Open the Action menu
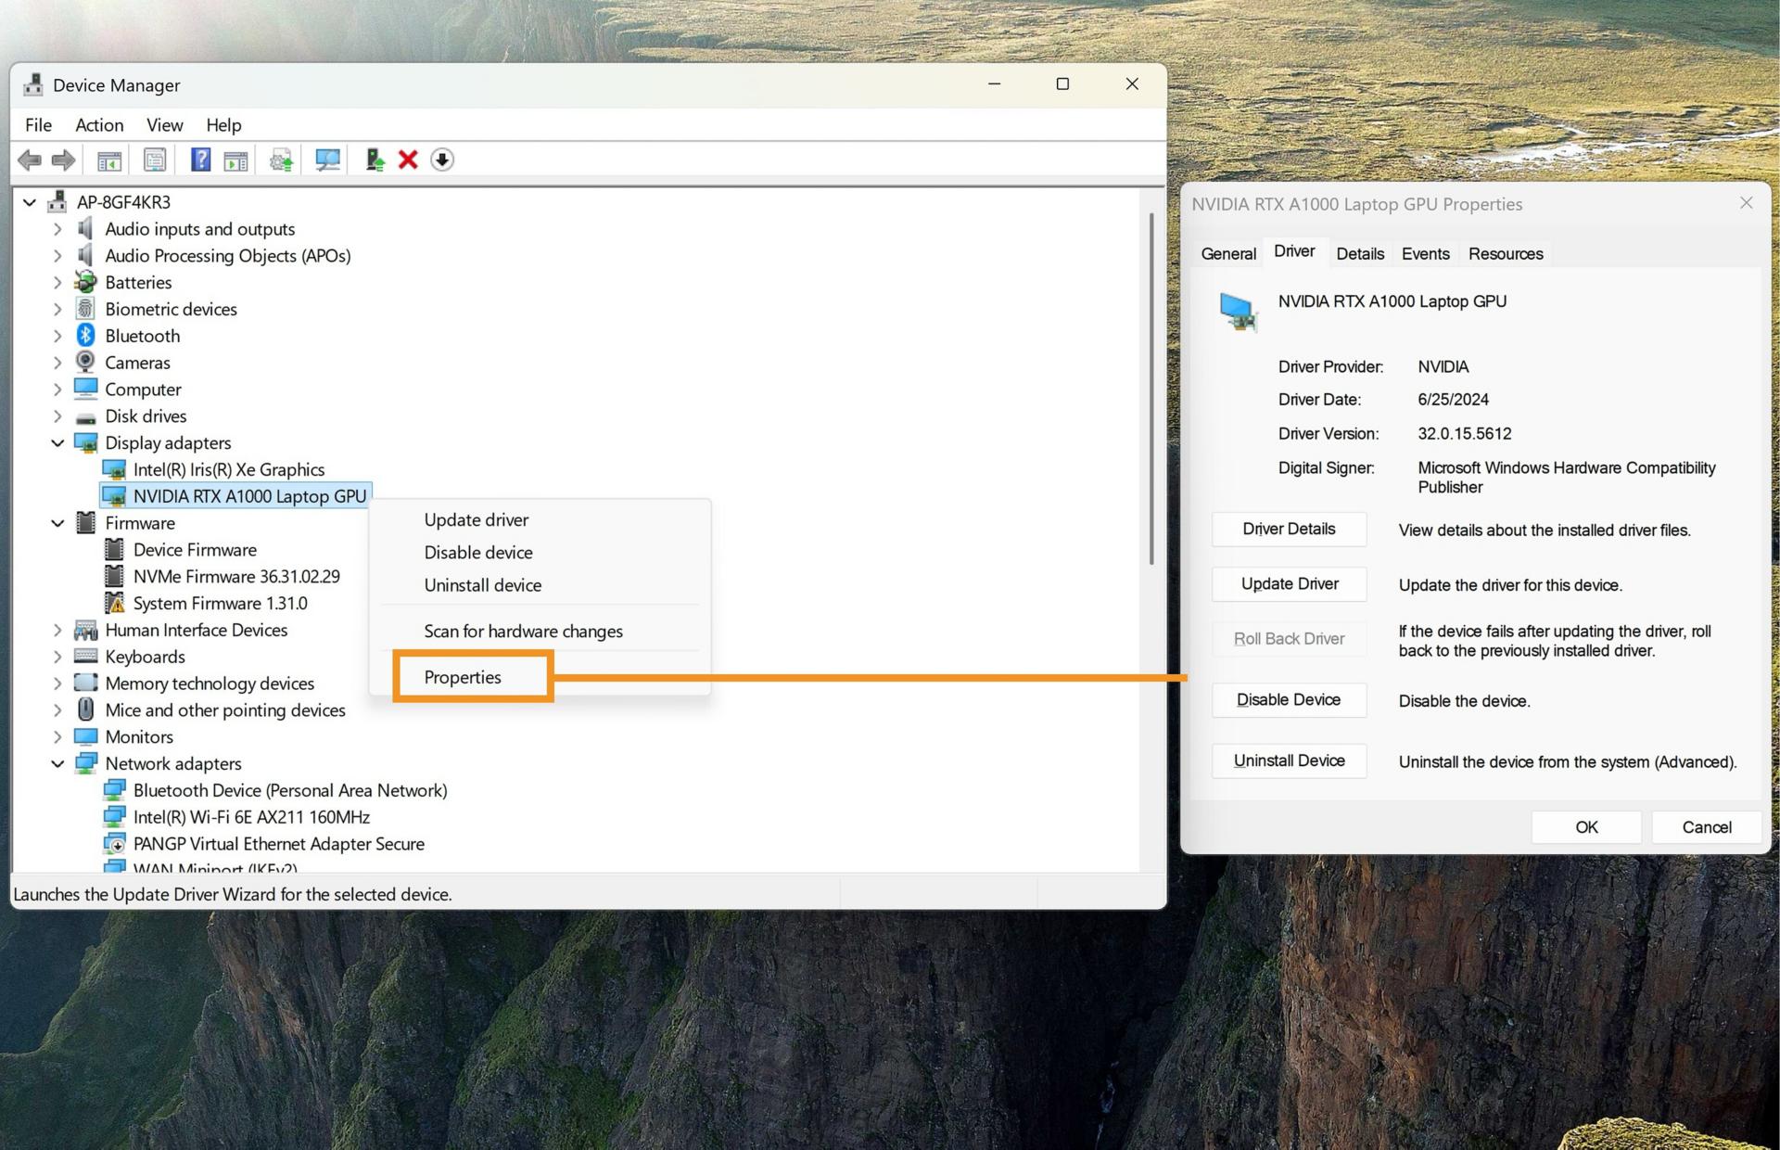 [x=98, y=124]
